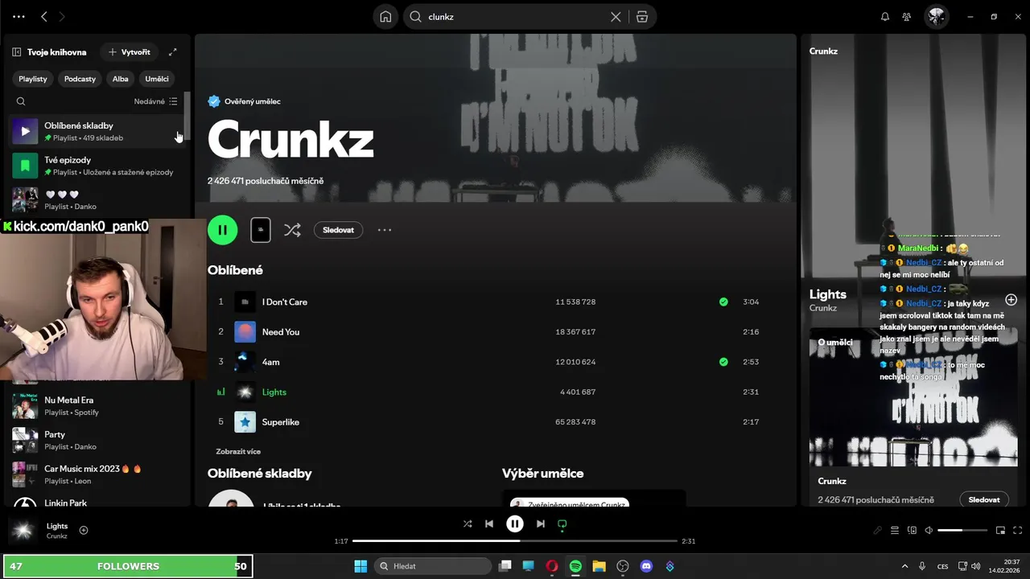The height and width of the screenshot is (579, 1030).
Task: Open Discord from the taskbar
Action: click(646, 566)
